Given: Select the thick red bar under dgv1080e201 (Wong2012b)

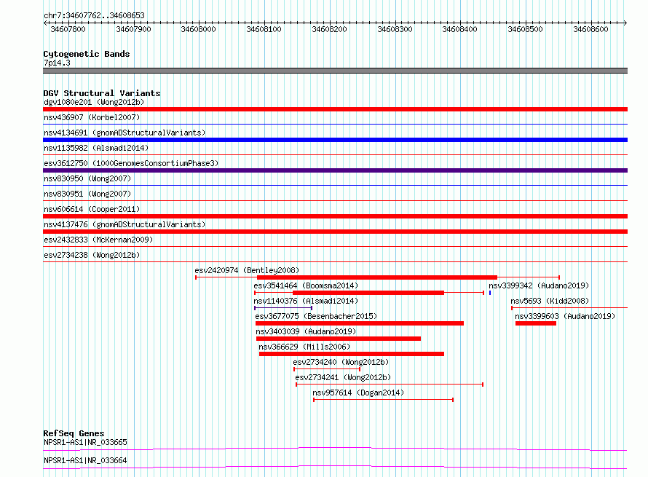Looking at the screenshot, I should pyautogui.click(x=335, y=109).
